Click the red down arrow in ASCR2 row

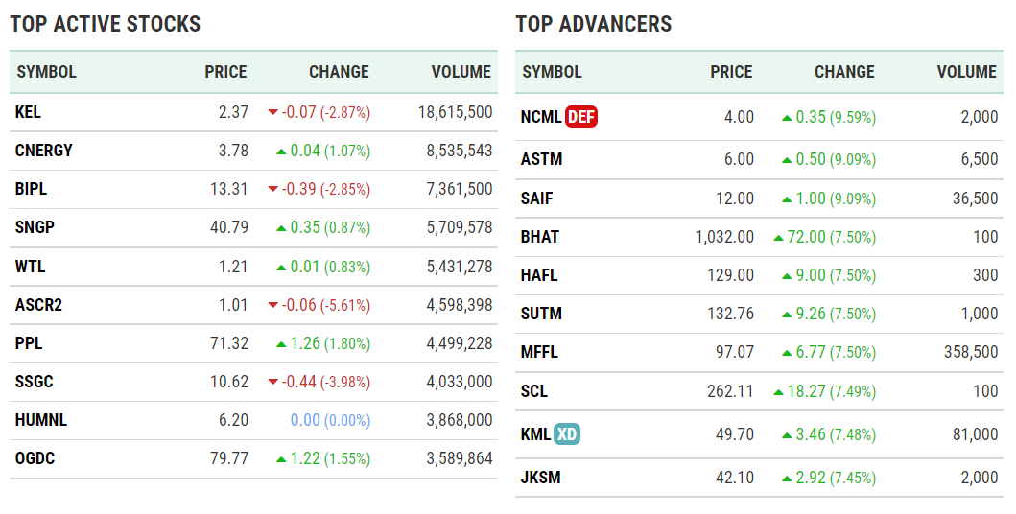pos(273,306)
